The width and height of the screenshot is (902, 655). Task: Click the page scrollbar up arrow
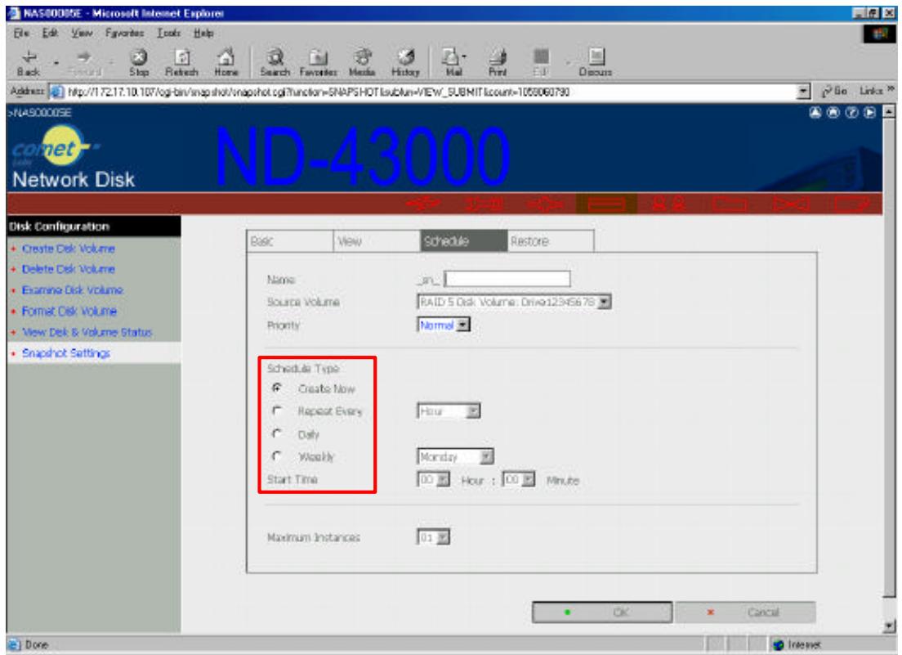pos(890,112)
